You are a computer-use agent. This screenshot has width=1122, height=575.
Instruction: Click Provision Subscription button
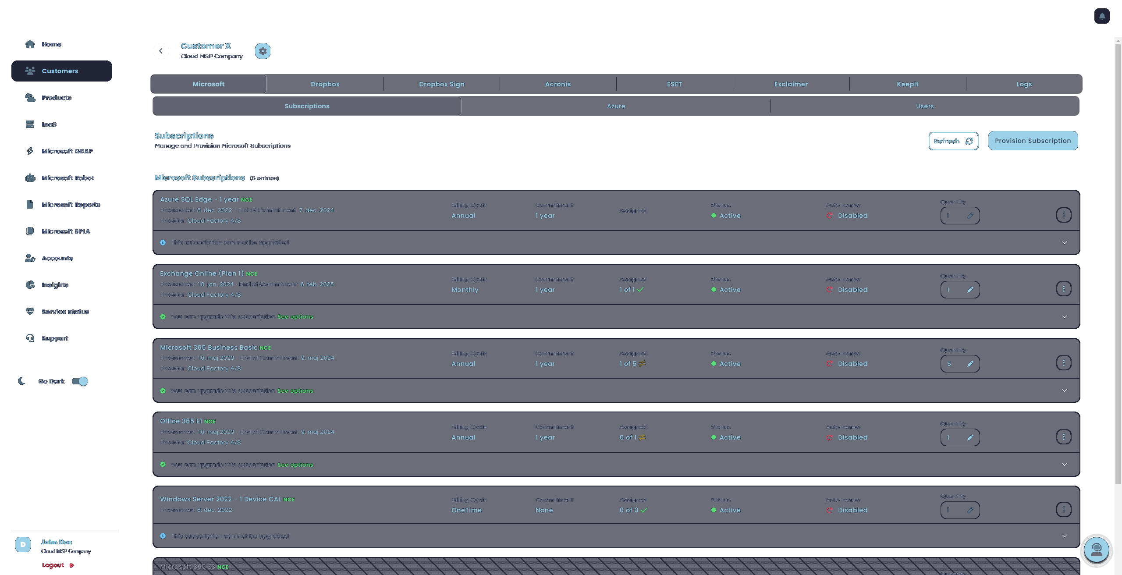point(1033,141)
